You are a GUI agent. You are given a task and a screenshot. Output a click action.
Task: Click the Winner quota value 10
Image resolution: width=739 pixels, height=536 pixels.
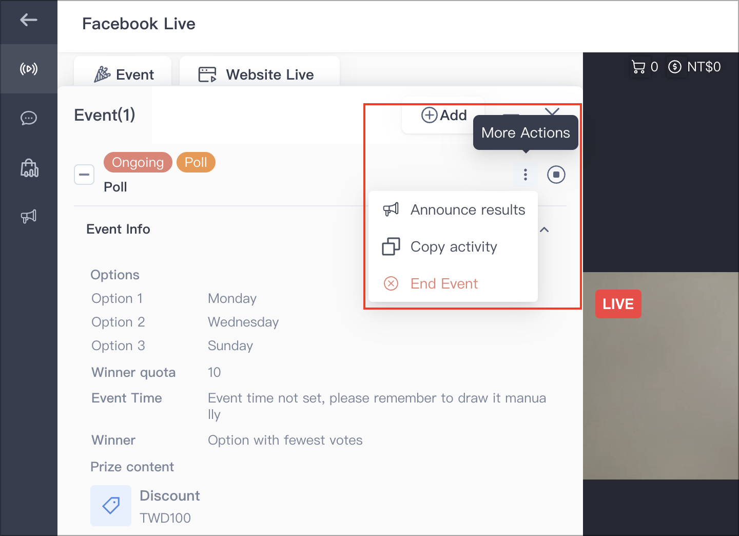click(215, 372)
